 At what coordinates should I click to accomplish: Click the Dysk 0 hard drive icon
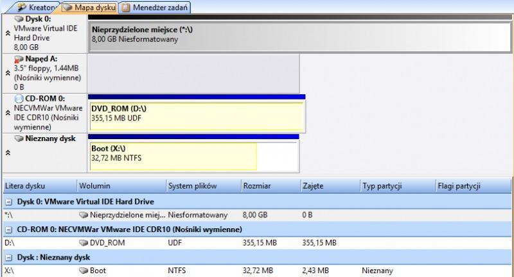pyautogui.click(x=19, y=19)
